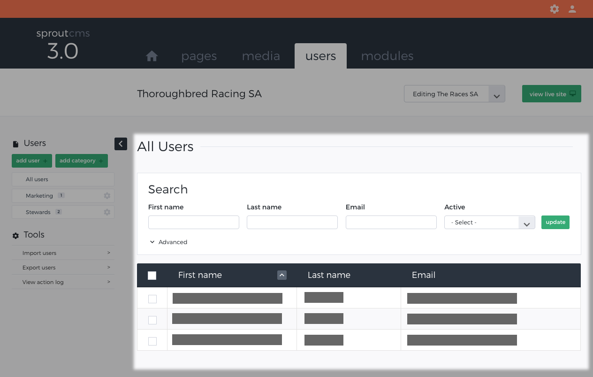Sort by the Email column header
This screenshot has height=377, width=593.
coord(424,275)
